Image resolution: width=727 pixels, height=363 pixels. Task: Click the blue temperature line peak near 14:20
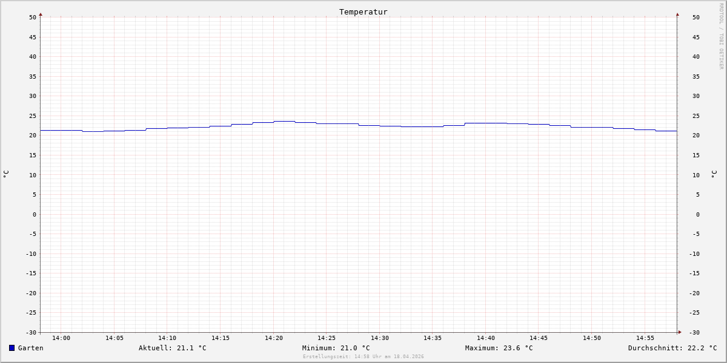[x=284, y=121]
